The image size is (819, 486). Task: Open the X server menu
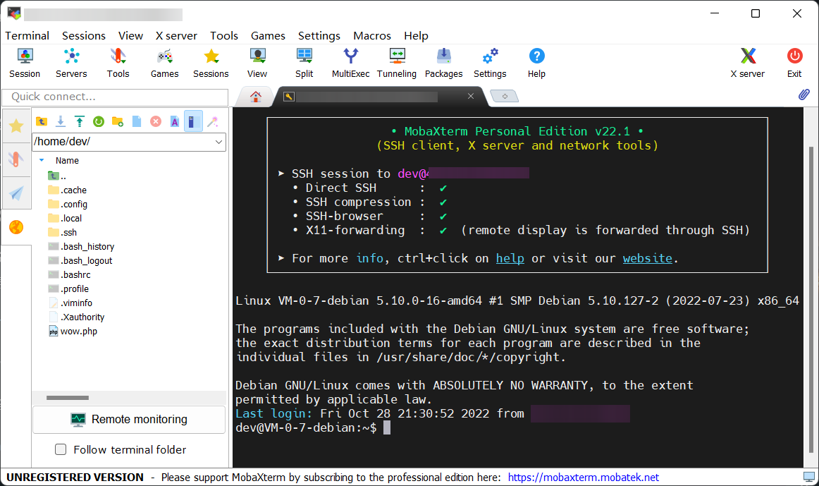(x=176, y=35)
